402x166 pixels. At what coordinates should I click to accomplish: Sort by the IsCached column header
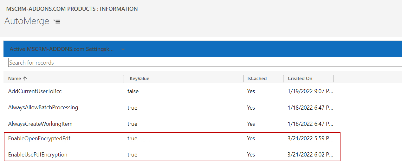257,79
